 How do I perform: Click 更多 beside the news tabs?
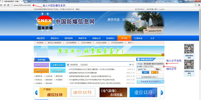(132, 65)
